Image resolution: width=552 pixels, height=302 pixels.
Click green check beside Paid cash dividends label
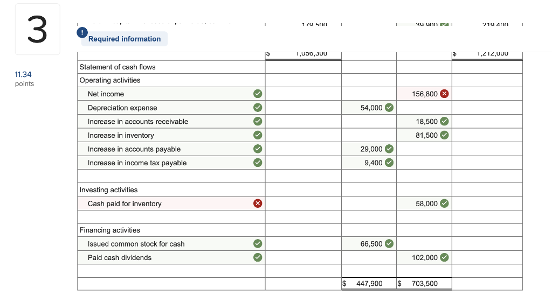tap(258, 257)
